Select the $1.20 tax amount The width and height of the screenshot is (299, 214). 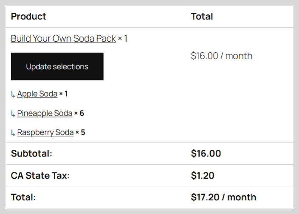(x=203, y=175)
